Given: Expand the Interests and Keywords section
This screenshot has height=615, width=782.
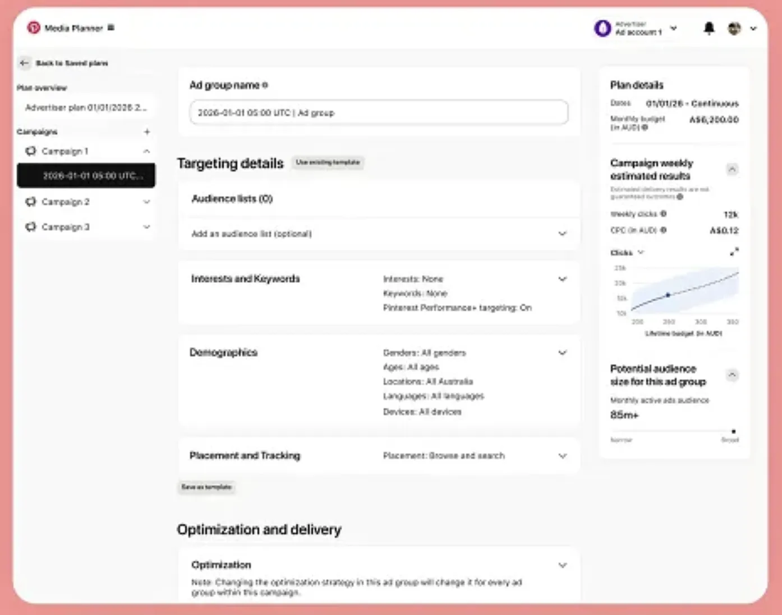Looking at the screenshot, I should coord(562,279).
